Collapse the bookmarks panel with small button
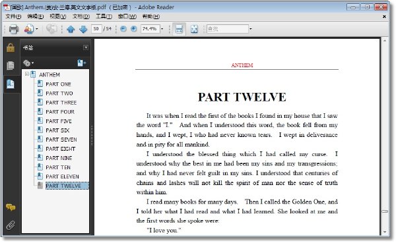The height and width of the screenshot is (243, 396). tap(86, 47)
